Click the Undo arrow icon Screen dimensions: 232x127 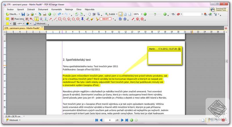tap(59, 14)
